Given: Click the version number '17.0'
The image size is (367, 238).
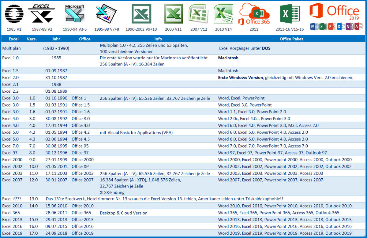Looking at the screenshot, I should coord(33,233).
